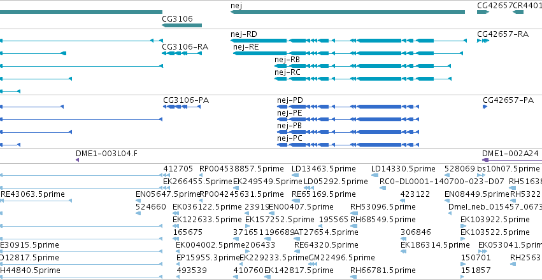Click the EK186314.5prime EST

tap(435, 245)
